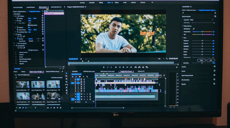Image resolution: width=230 pixels, height=128 pixels.
Task: Open the Lumetri Scopes tab
Action: coord(30,7)
